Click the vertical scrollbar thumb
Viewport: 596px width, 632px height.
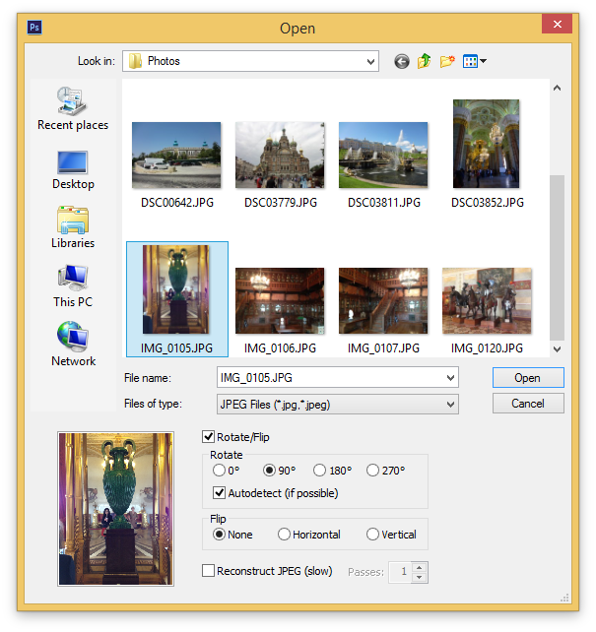click(x=557, y=258)
